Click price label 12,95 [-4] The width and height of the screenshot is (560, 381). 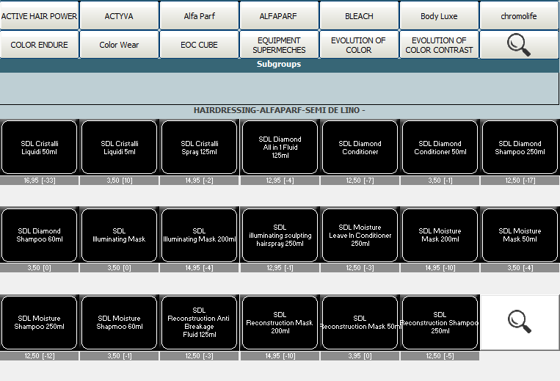pos(280,181)
